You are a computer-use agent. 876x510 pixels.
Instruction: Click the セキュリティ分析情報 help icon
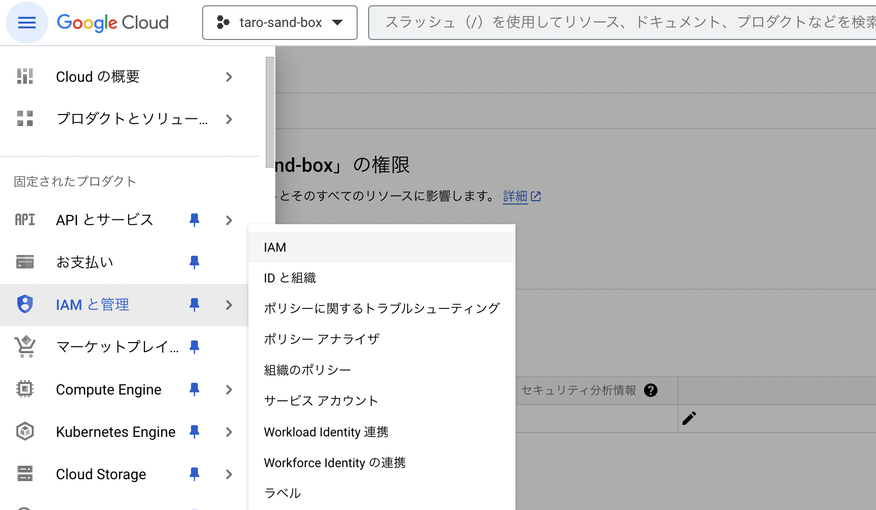(651, 390)
